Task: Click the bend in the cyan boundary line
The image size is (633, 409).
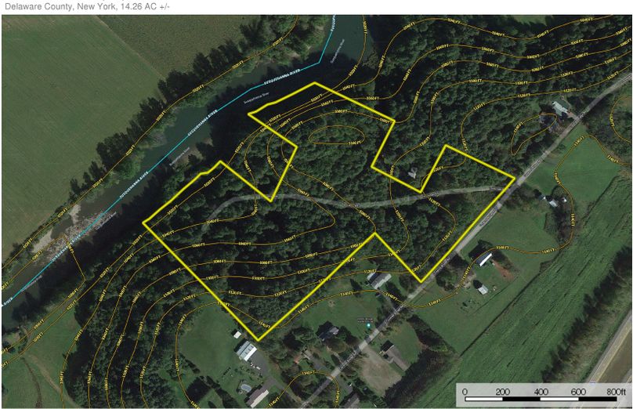Action: 320,62
